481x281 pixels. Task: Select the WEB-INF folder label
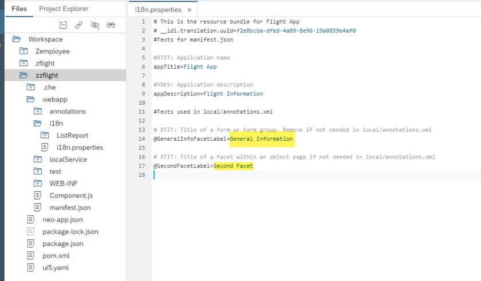pos(64,183)
